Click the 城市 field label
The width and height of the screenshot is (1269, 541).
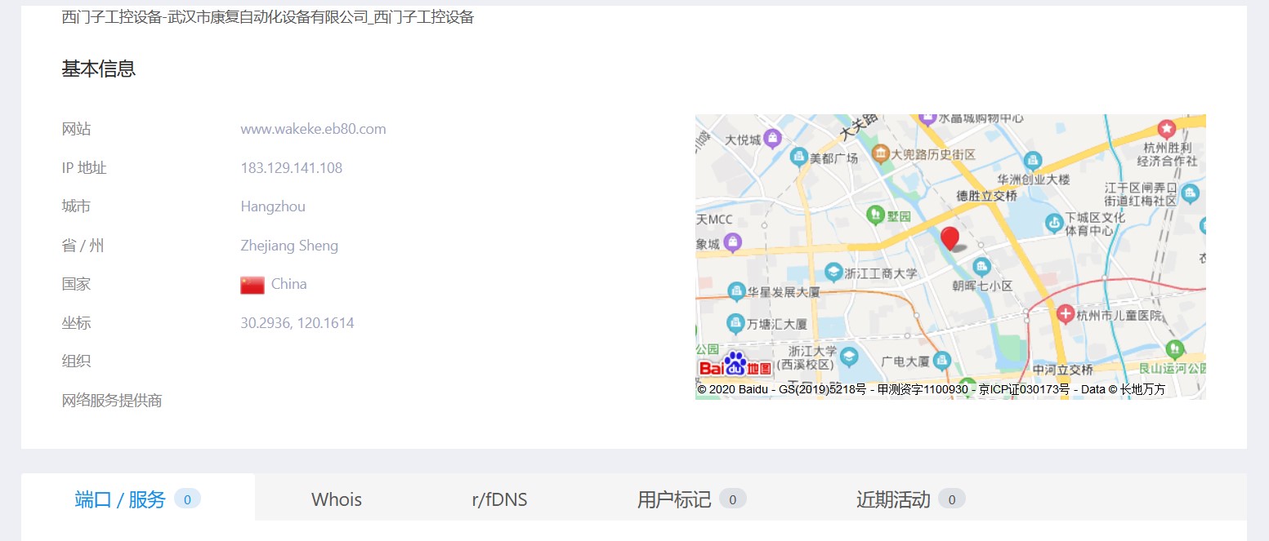pyautogui.click(x=77, y=206)
